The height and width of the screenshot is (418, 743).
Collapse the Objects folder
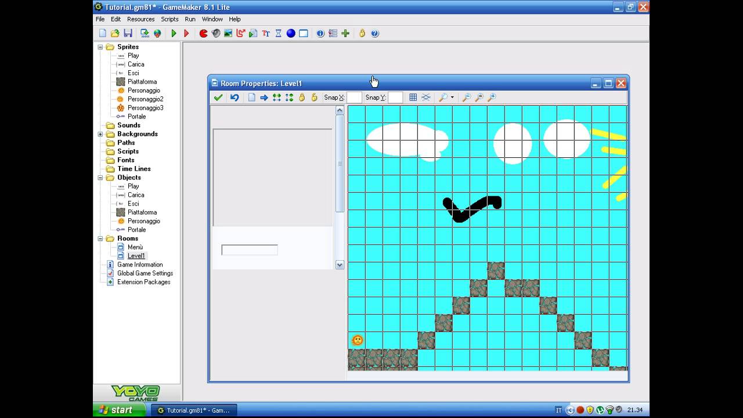point(100,178)
